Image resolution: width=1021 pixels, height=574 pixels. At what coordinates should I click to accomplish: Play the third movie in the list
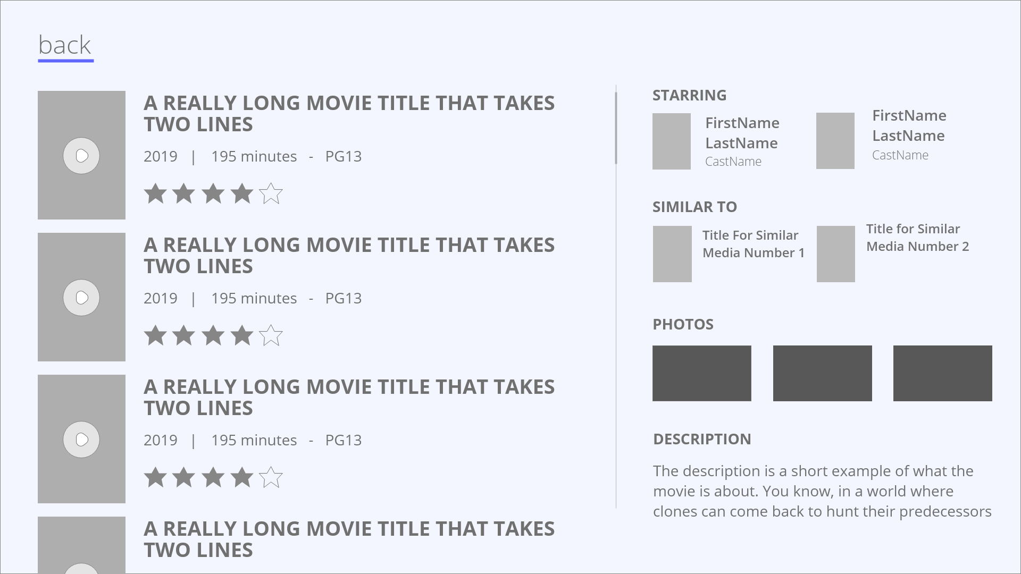[81, 440]
